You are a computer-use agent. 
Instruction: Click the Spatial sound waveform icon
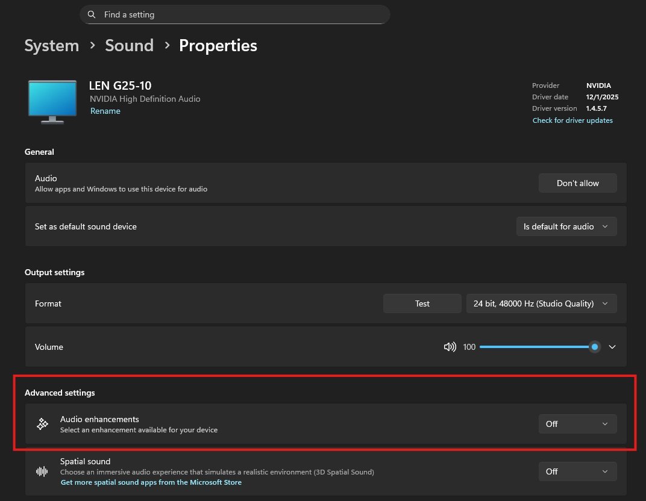(42, 471)
